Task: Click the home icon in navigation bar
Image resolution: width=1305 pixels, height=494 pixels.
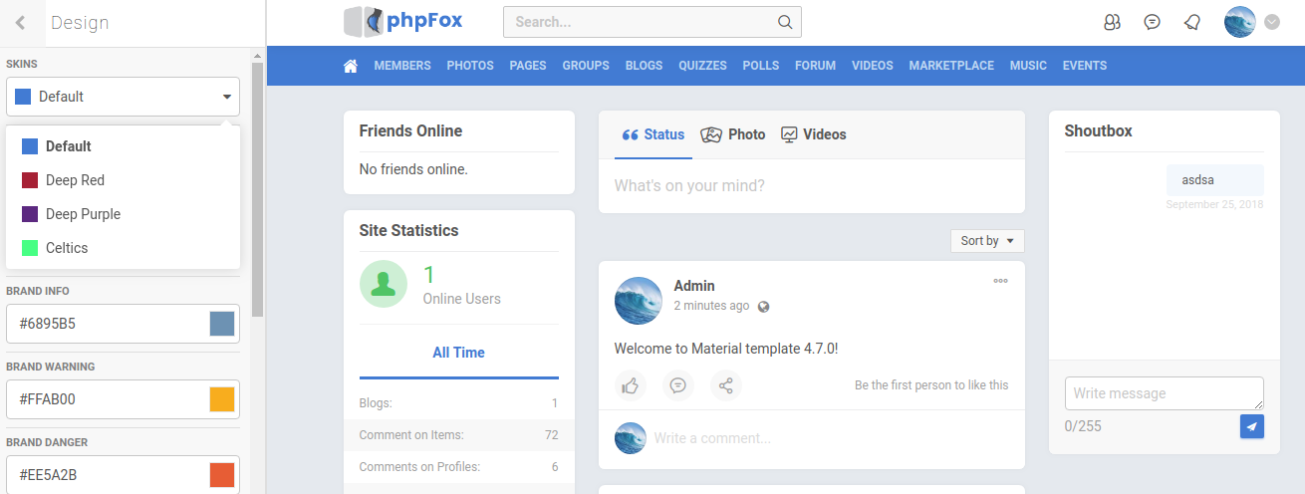Action: (351, 66)
